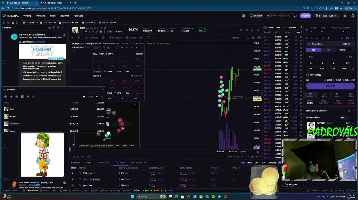Mute the X Tracker feed sound
Screen dimensions: 358x200
tap(49, 27)
